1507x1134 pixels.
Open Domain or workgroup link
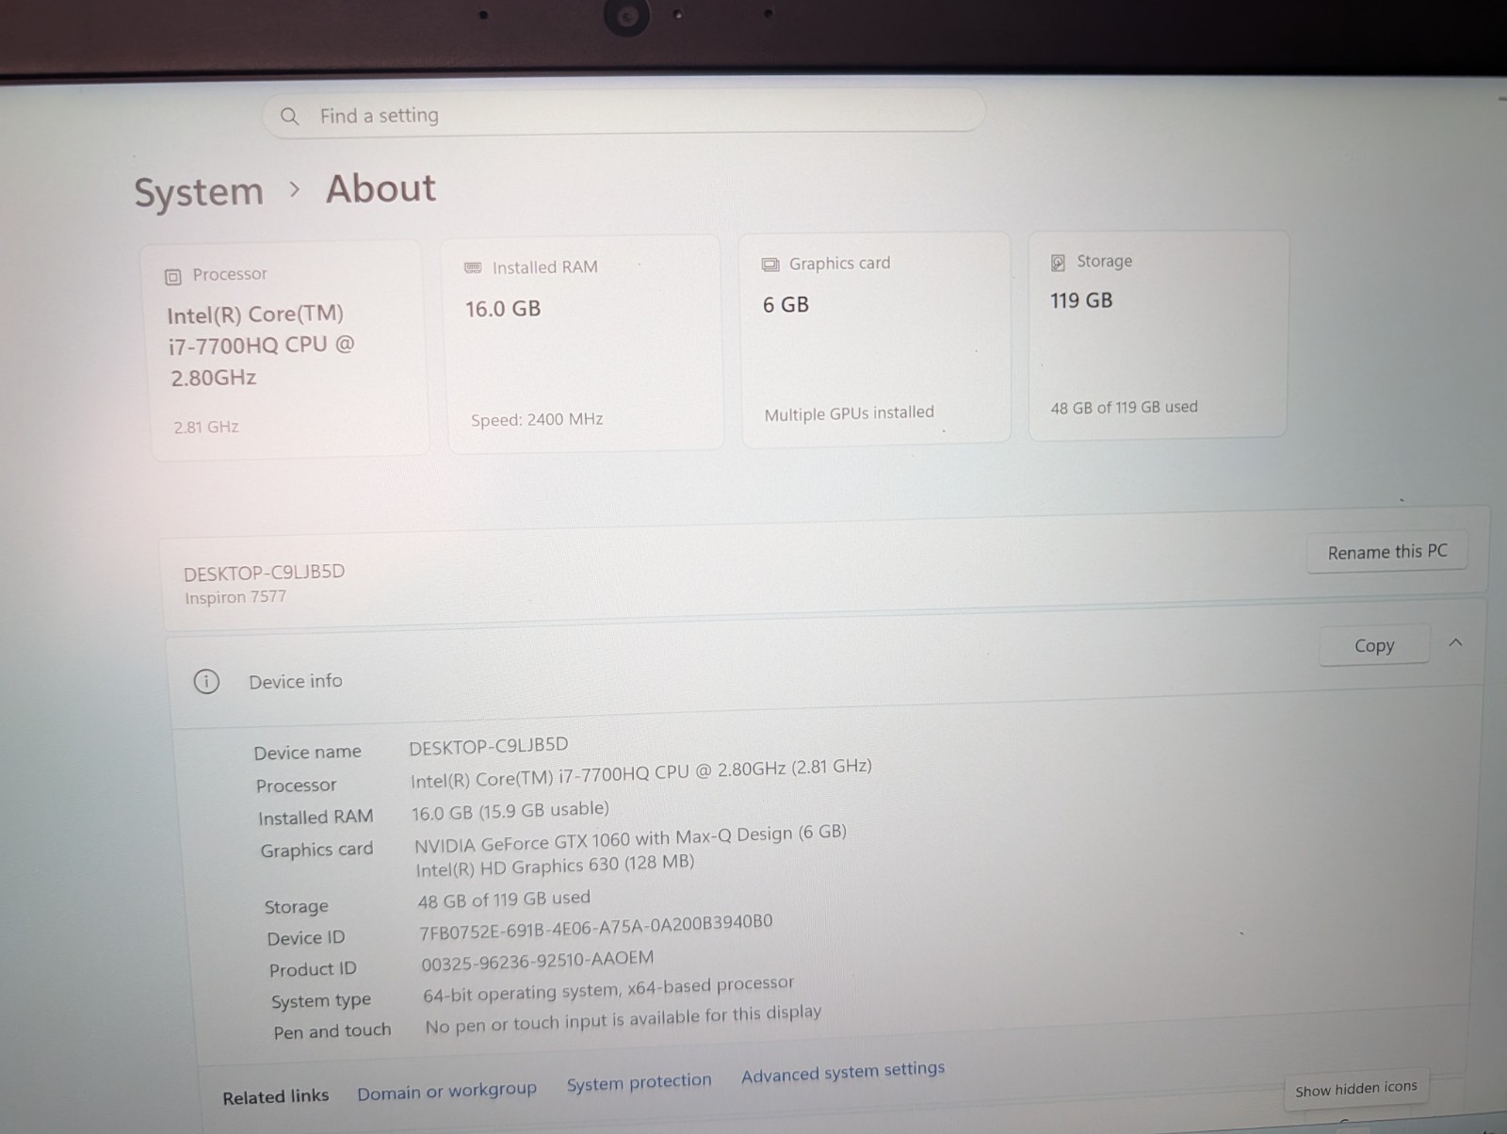[446, 1091]
